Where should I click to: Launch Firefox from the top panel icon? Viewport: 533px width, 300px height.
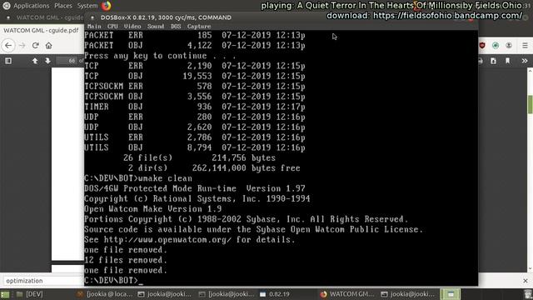pos(107,6)
